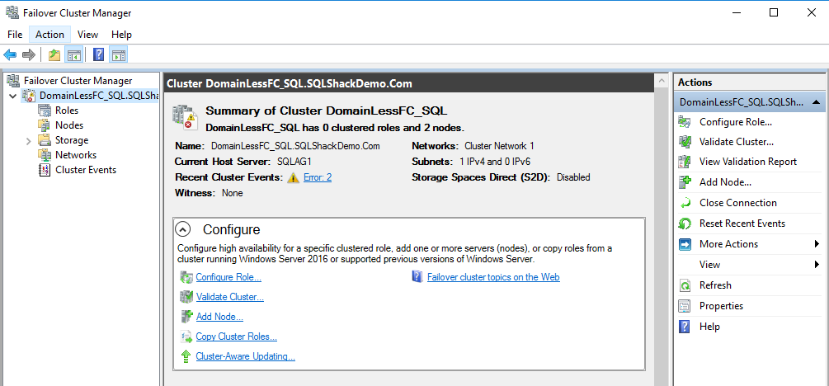Click the Forward arrow toolbar icon

point(29,54)
